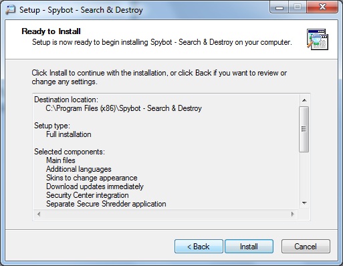Click the disabled maximize button

298,7
